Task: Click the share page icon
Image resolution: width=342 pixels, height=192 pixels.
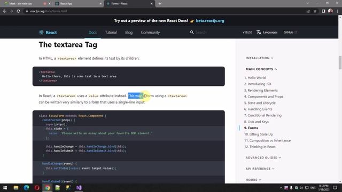Action: [308, 11]
